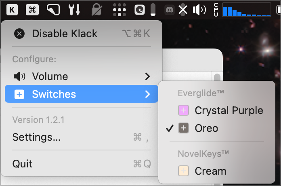Disable Klack from the menu

coord(65,34)
